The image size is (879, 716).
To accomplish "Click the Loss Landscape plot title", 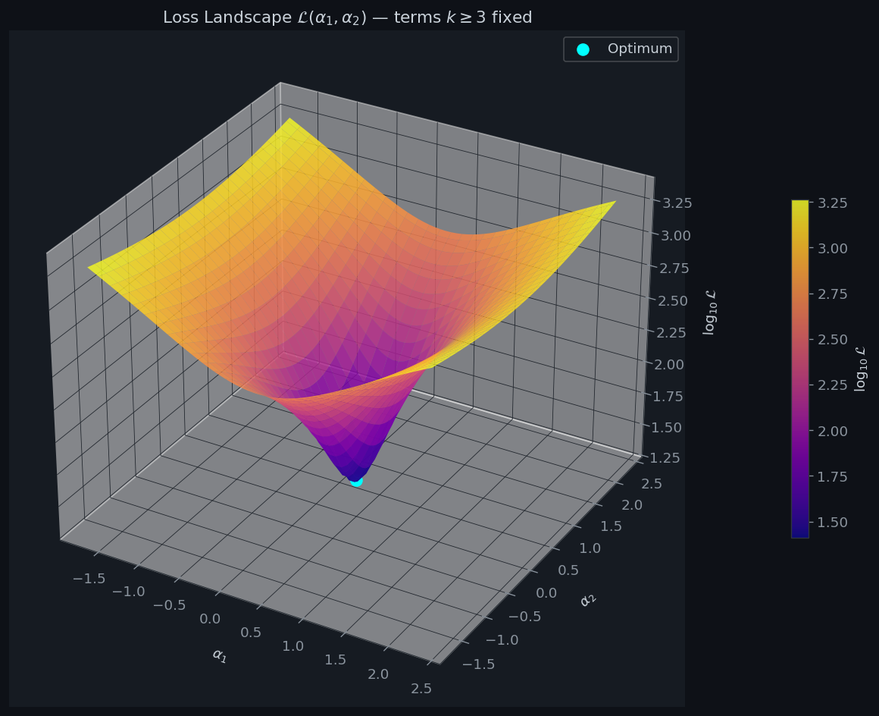I will (x=348, y=17).
